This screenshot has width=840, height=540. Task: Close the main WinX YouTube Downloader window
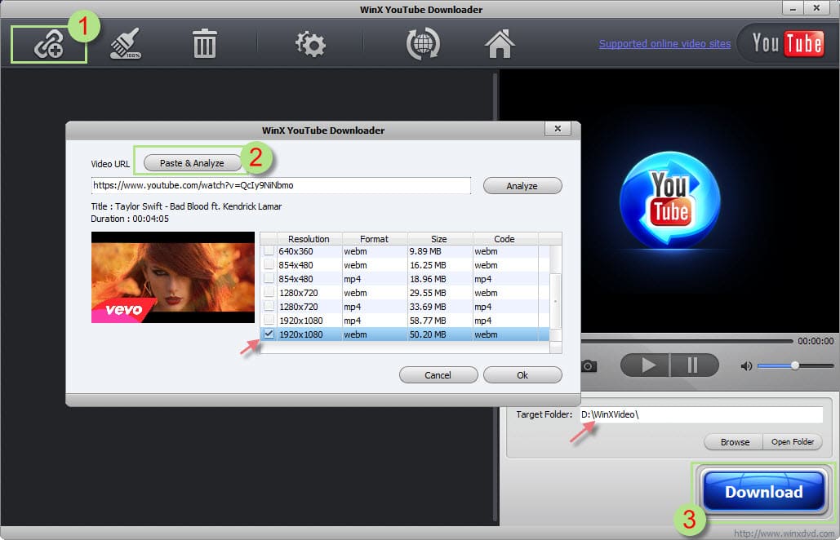[x=816, y=8]
